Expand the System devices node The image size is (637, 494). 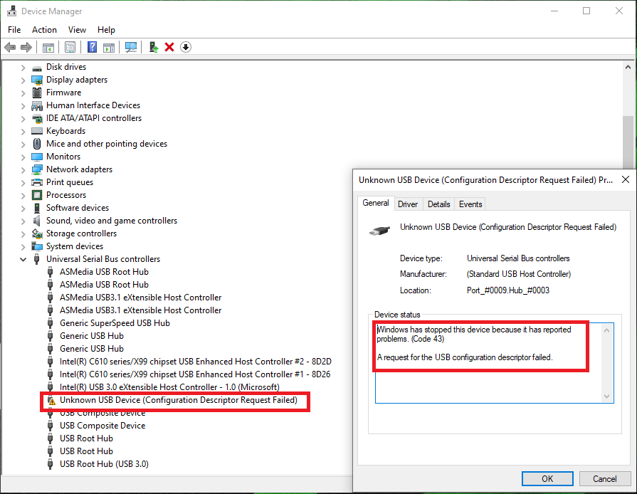(23, 246)
